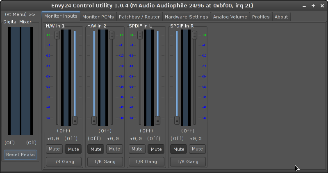Toggle left Mute for H/W In 2
Viewport: 328px width, 173px height.
96,149
